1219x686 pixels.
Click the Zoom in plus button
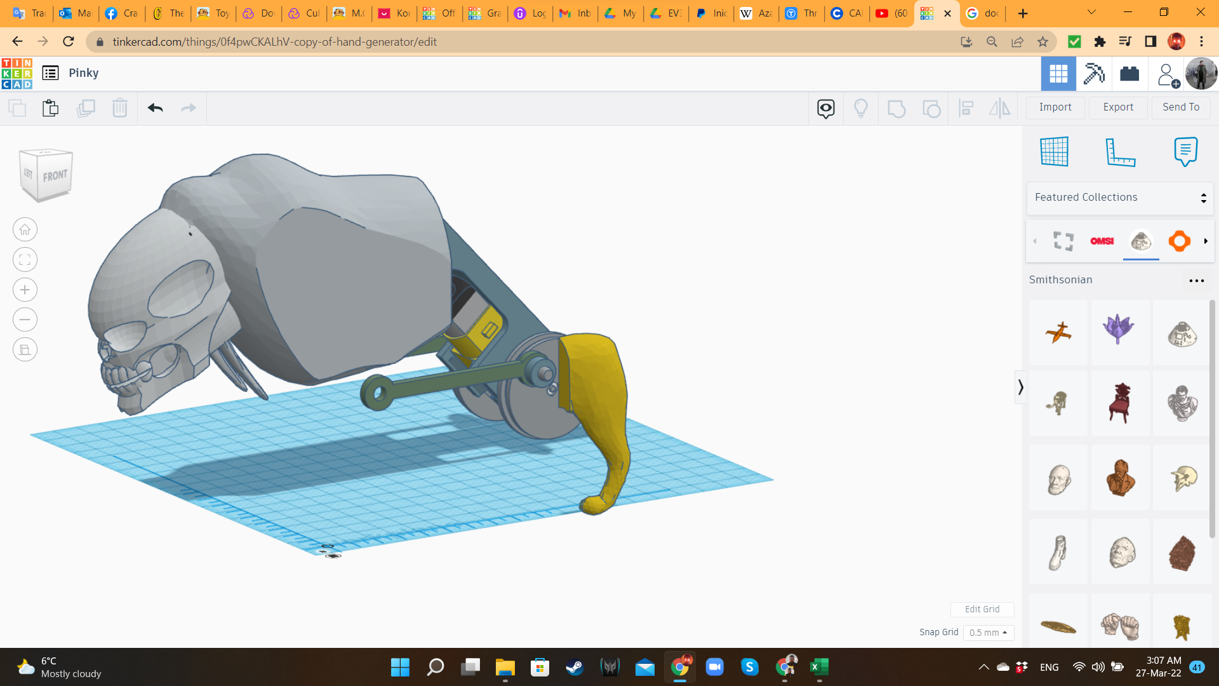[x=25, y=290]
